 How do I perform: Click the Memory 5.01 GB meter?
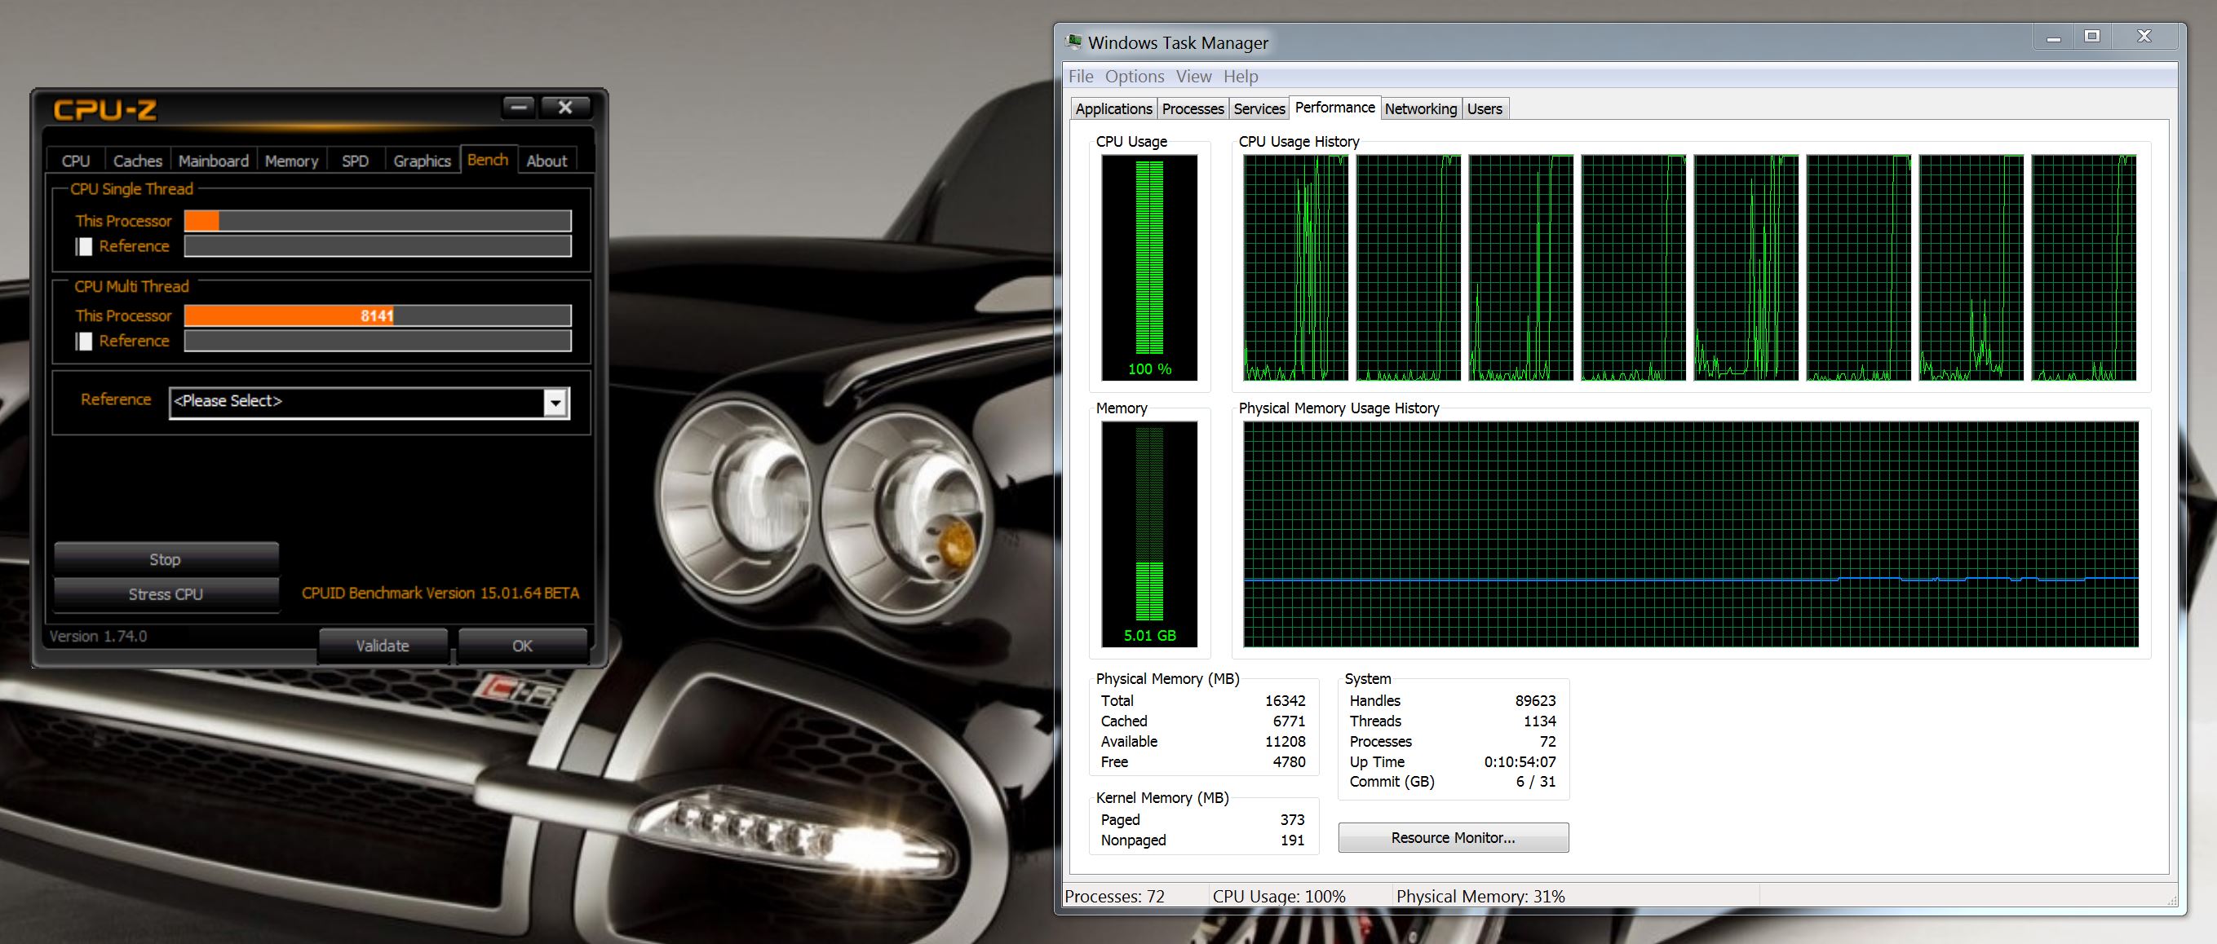pyautogui.click(x=1149, y=534)
